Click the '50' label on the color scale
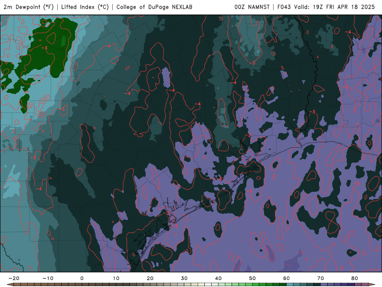 (253, 278)
